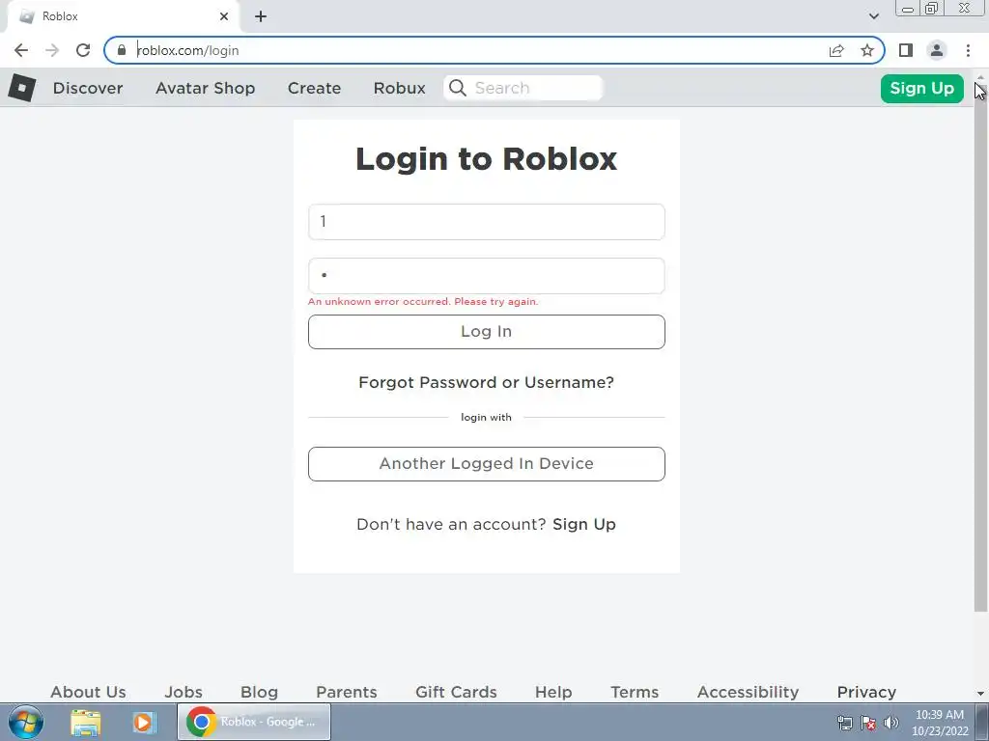The height and width of the screenshot is (741, 989).
Task: Open Forgot Password or Username link
Action: tap(486, 382)
